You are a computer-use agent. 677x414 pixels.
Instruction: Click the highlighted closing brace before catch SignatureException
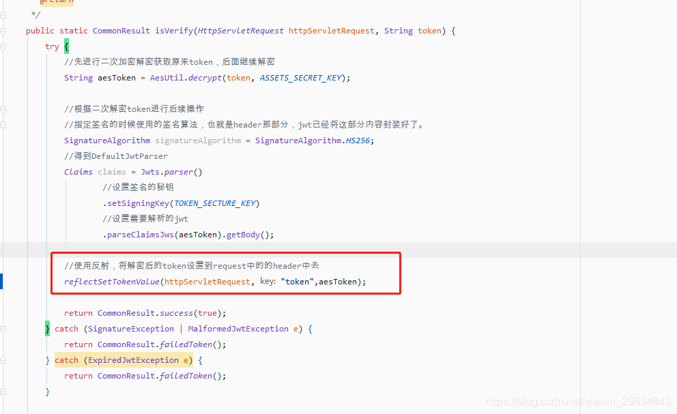coord(48,329)
